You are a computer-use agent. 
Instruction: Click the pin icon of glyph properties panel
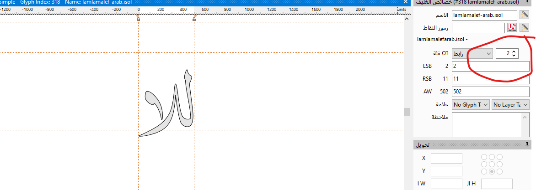point(526,3)
